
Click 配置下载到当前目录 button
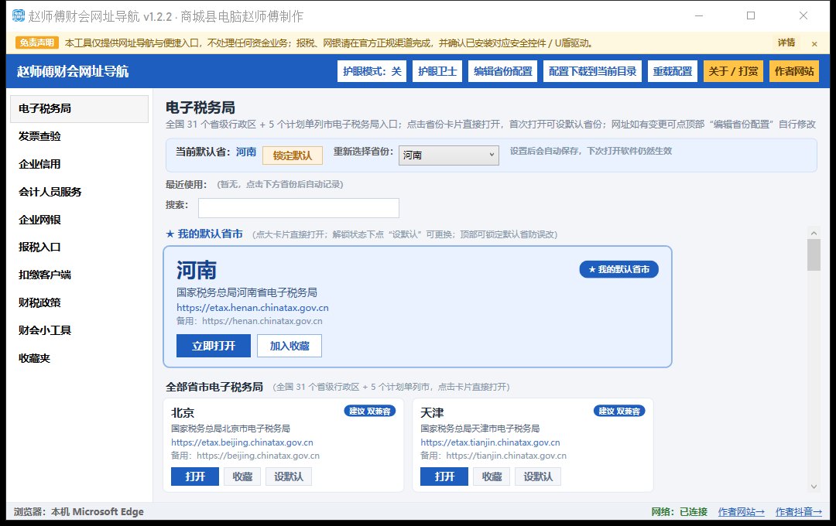point(592,71)
